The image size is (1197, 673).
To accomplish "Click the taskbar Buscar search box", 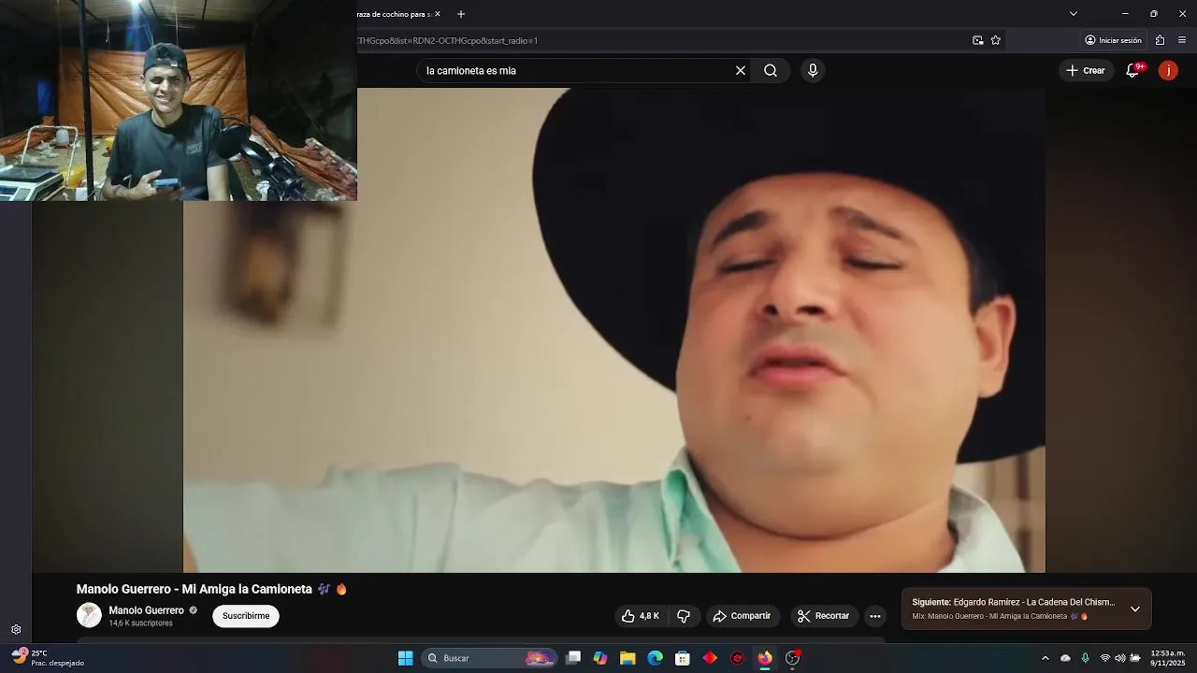I will coord(489,658).
